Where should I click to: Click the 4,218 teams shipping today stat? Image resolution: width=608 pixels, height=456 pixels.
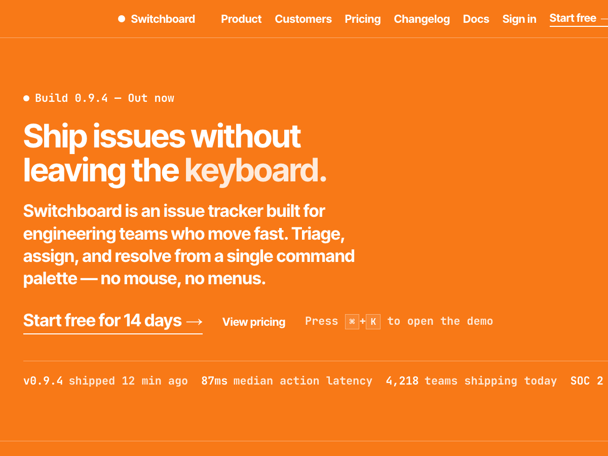click(x=471, y=381)
